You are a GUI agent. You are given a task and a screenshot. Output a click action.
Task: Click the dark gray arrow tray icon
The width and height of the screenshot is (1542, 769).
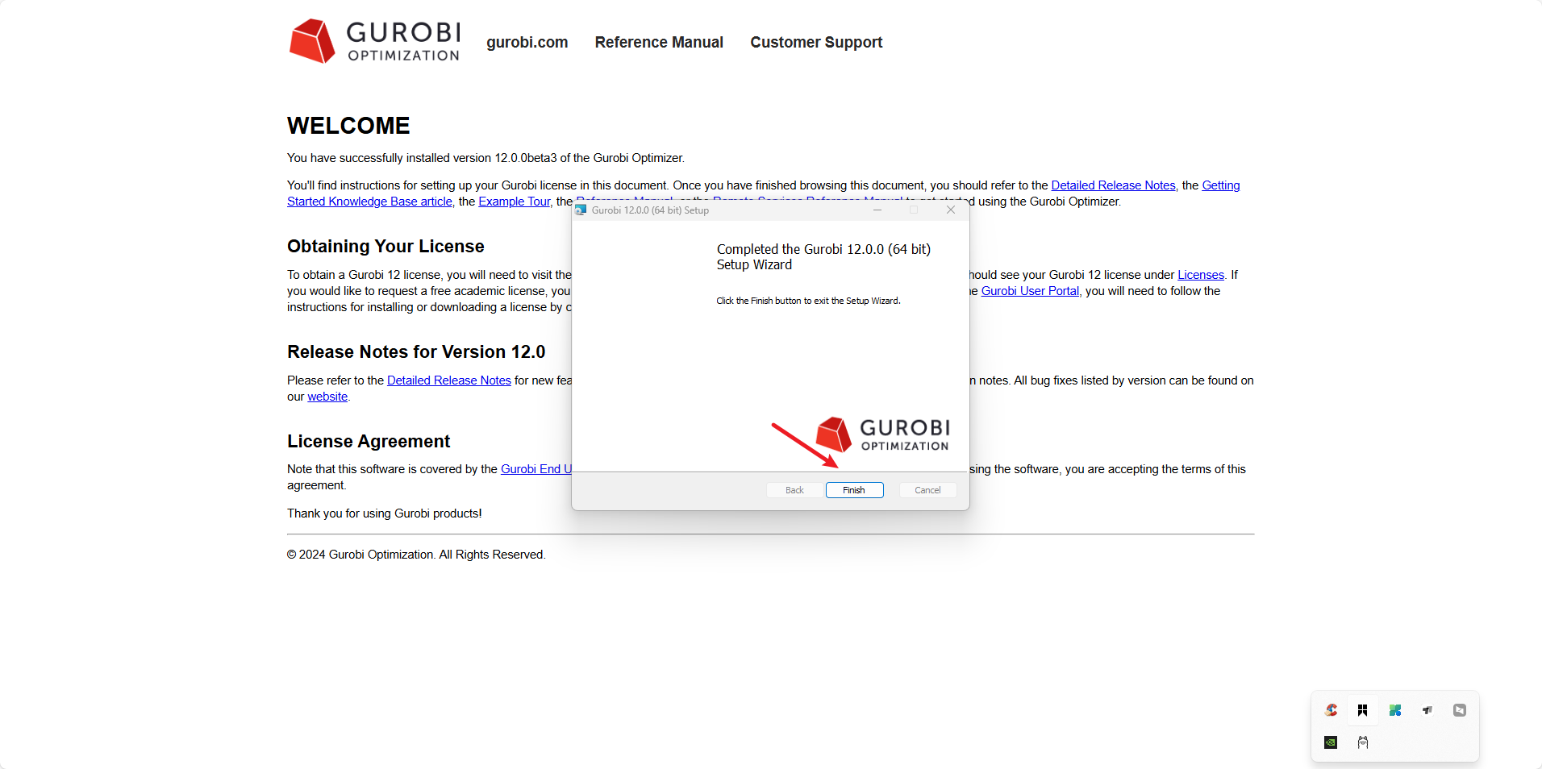click(1427, 710)
